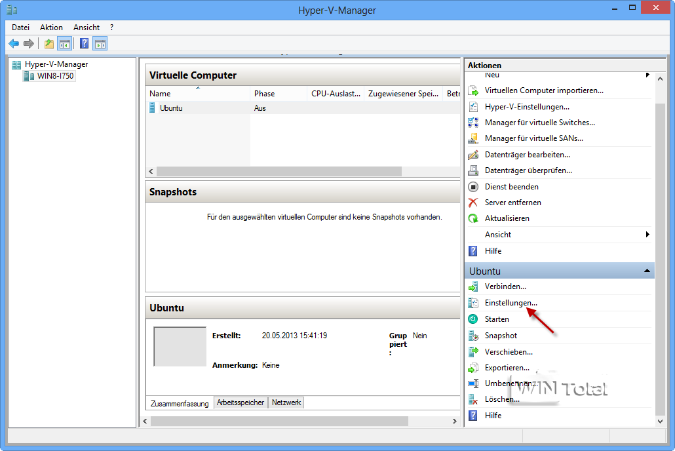Click the green Starten power icon
675x451 pixels.
click(x=473, y=319)
